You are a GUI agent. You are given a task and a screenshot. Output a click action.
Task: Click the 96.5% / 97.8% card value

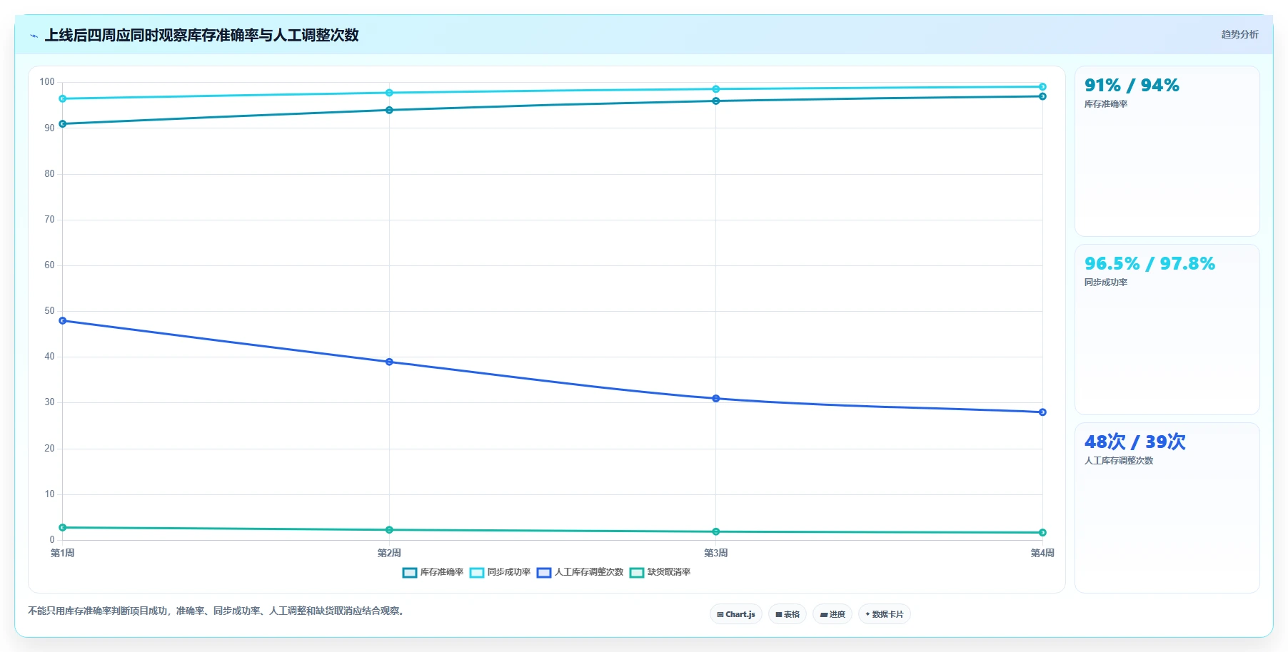pyautogui.click(x=1149, y=264)
